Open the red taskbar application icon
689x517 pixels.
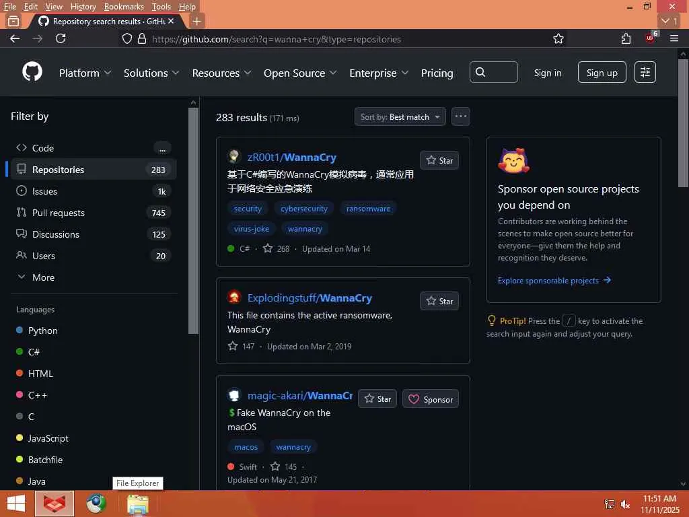coord(55,504)
